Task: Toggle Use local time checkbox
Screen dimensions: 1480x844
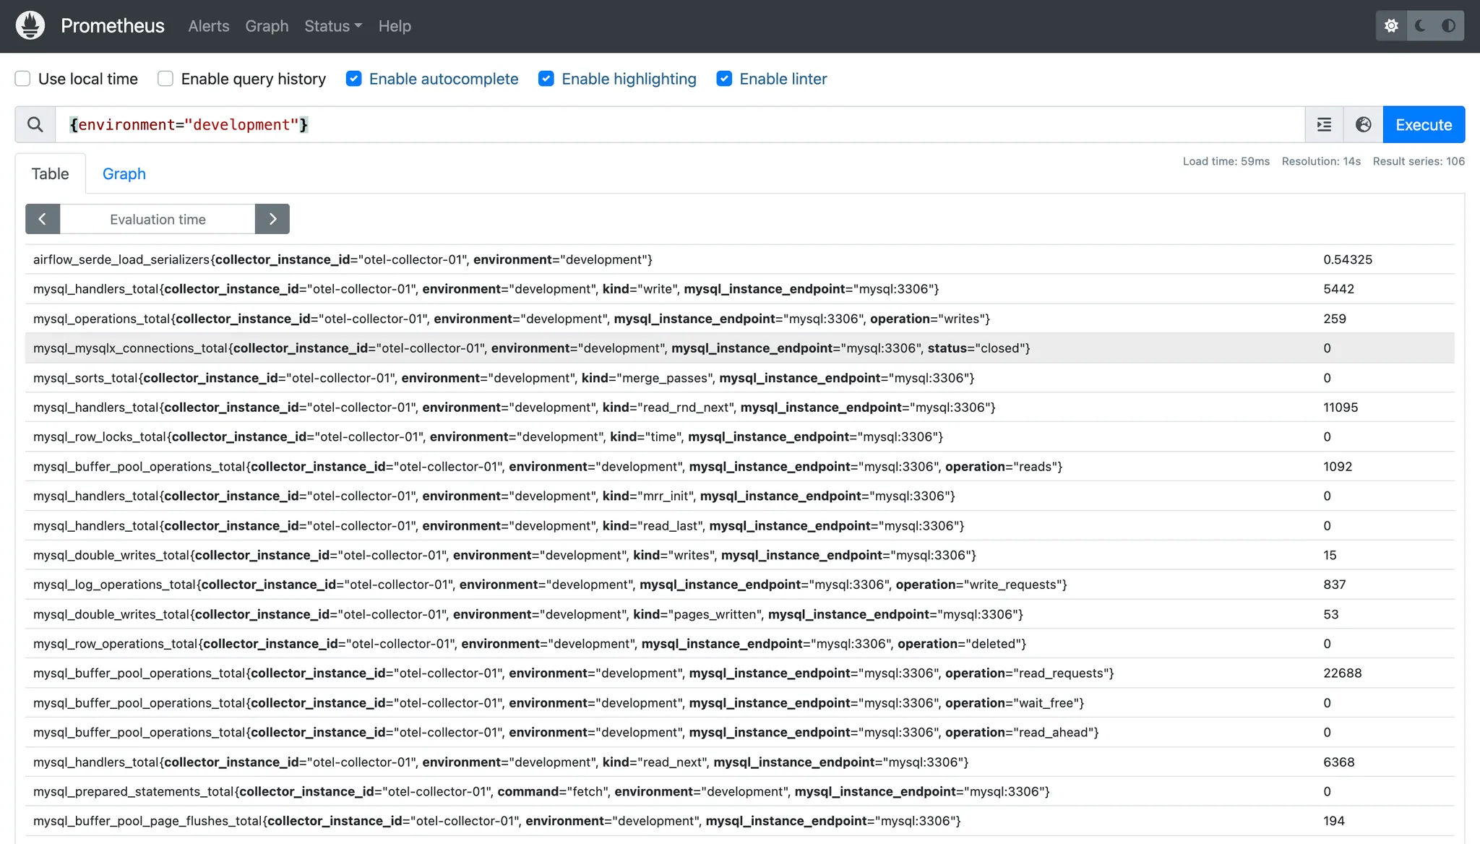Action: pos(23,79)
